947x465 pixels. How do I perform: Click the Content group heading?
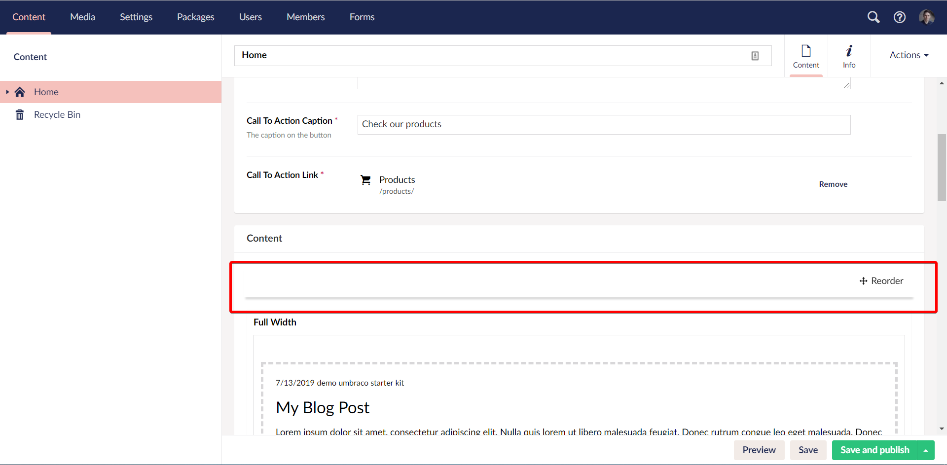click(264, 239)
